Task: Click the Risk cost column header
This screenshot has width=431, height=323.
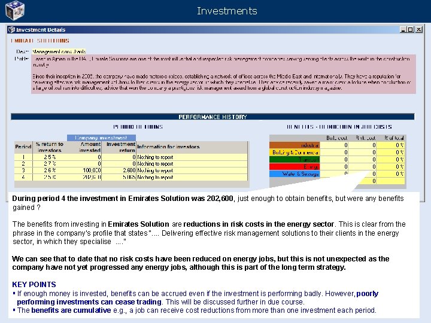Action: (366, 138)
